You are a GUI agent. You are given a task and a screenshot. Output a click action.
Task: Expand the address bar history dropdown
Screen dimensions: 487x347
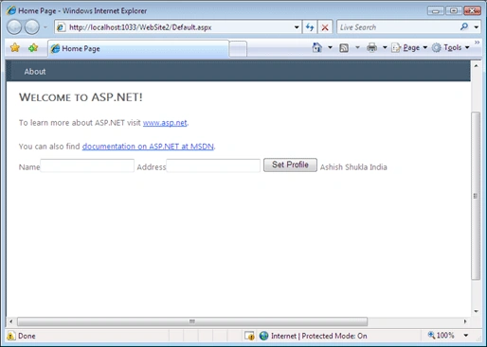pyautogui.click(x=297, y=27)
